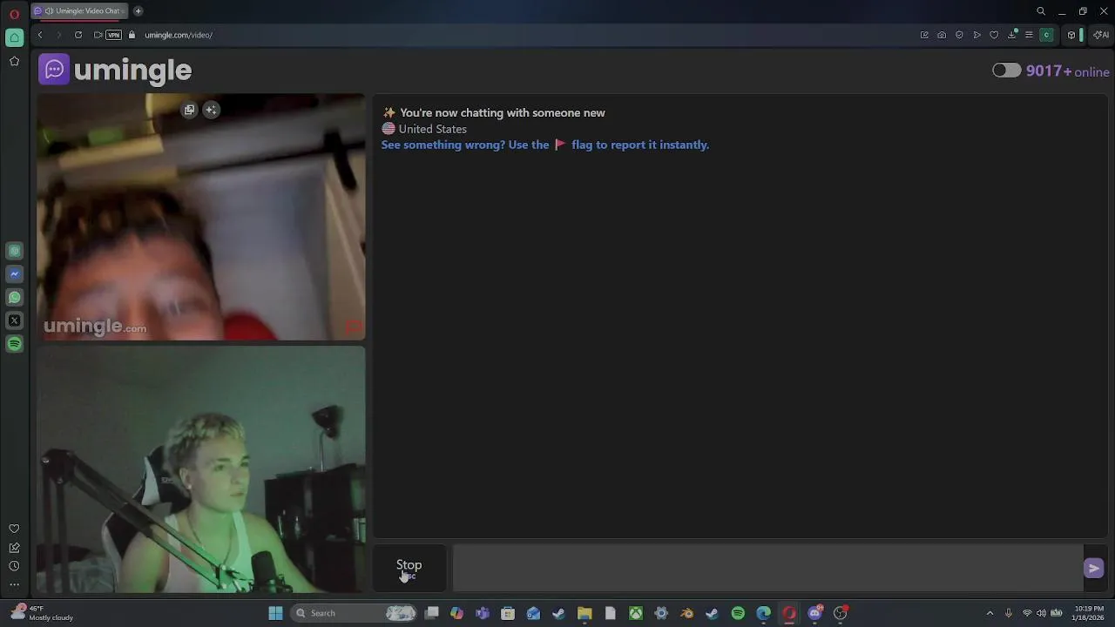This screenshot has width=1115, height=627.
Task: Open the bookmarks star in the sidebar
Action: (14, 61)
